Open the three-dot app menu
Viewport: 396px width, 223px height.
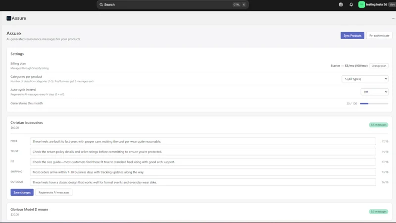(x=393, y=18)
